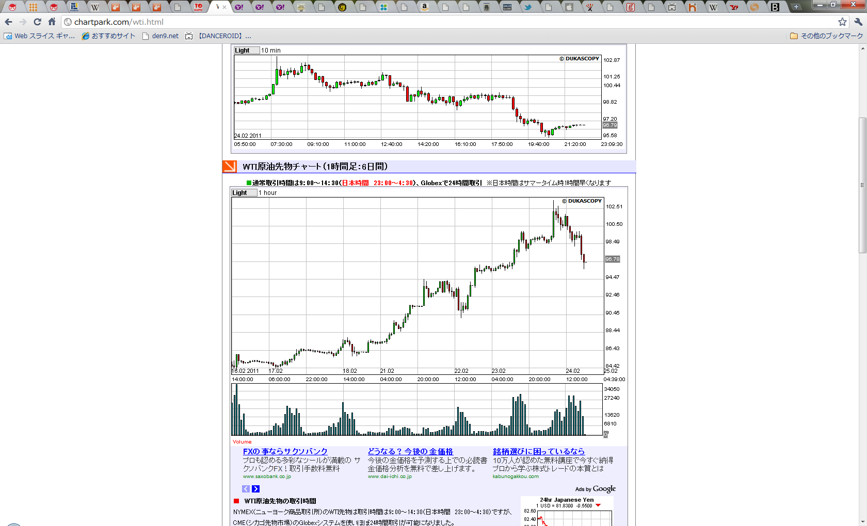Viewport: 867px width, 526px height.
Task: Show previous ads with left arrow
Action: (x=246, y=489)
